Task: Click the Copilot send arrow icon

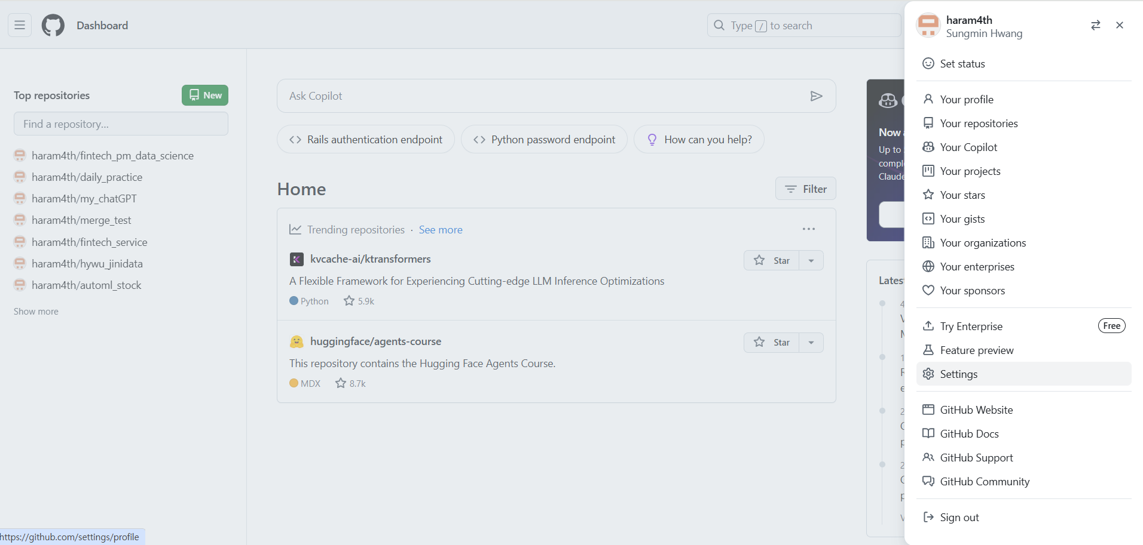Action: pos(816,96)
